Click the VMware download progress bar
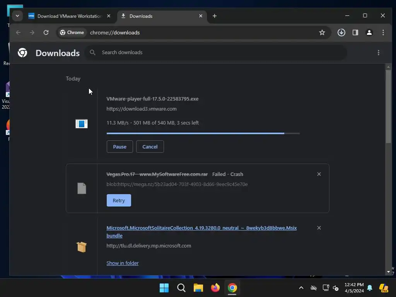Viewport: 396px width, 297px height. pyautogui.click(x=203, y=133)
